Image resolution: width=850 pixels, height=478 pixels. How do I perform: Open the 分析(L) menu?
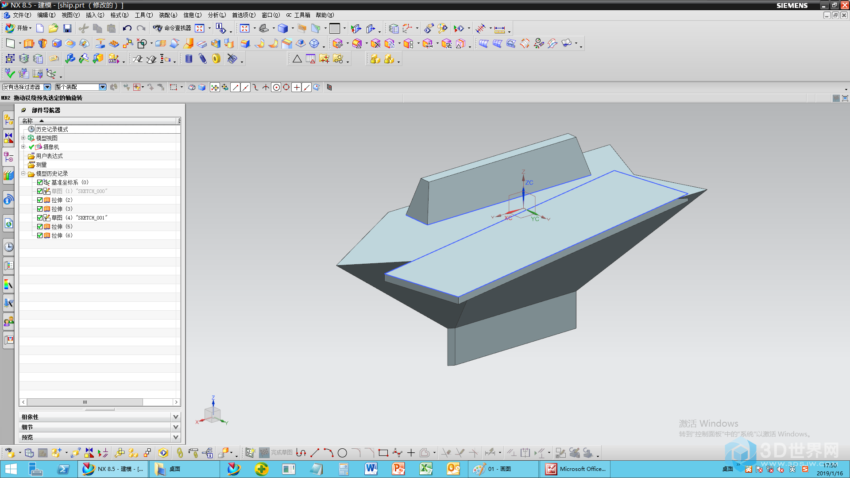click(x=217, y=15)
